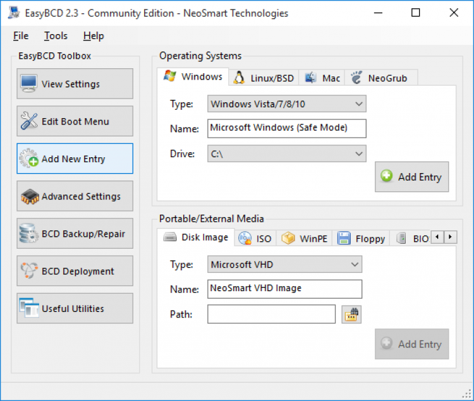Open the Microsoft VHD Type dropdown
This screenshot has height=401, width=474.
(284, 264)
